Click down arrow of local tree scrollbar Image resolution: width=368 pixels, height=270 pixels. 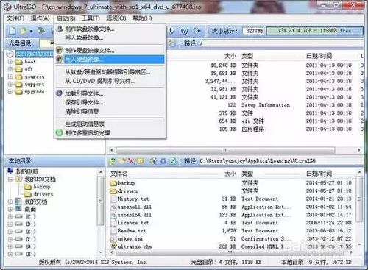tap(101, 252)
